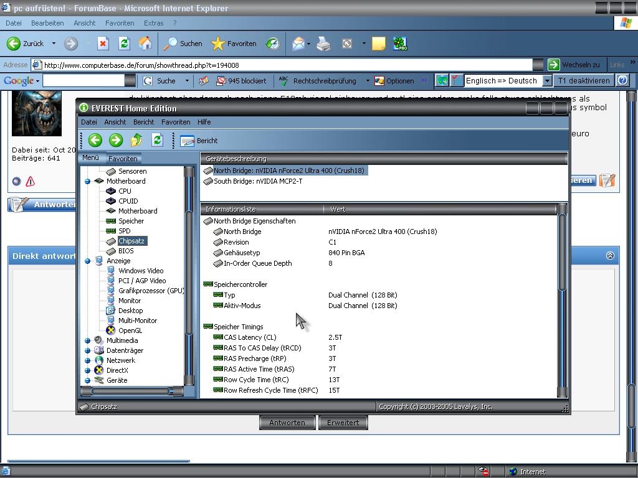The height and width of the screenshot is (478, 638).
Task: Select OpenGL tree item
Action: (130, 330)
